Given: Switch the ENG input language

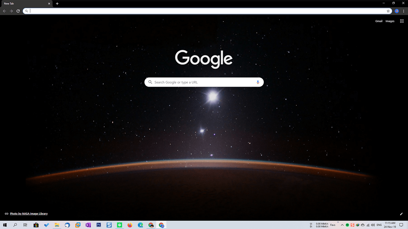Looking at the screenshot, I should pyautogui.click(x=379, y=225).
